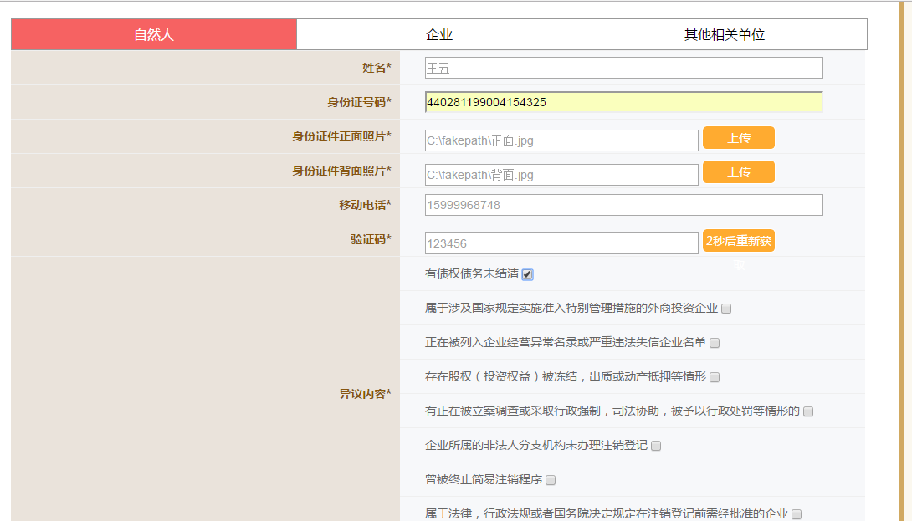Click the 重新获取 verification code button
912x521 pixels.
point(738,241)
